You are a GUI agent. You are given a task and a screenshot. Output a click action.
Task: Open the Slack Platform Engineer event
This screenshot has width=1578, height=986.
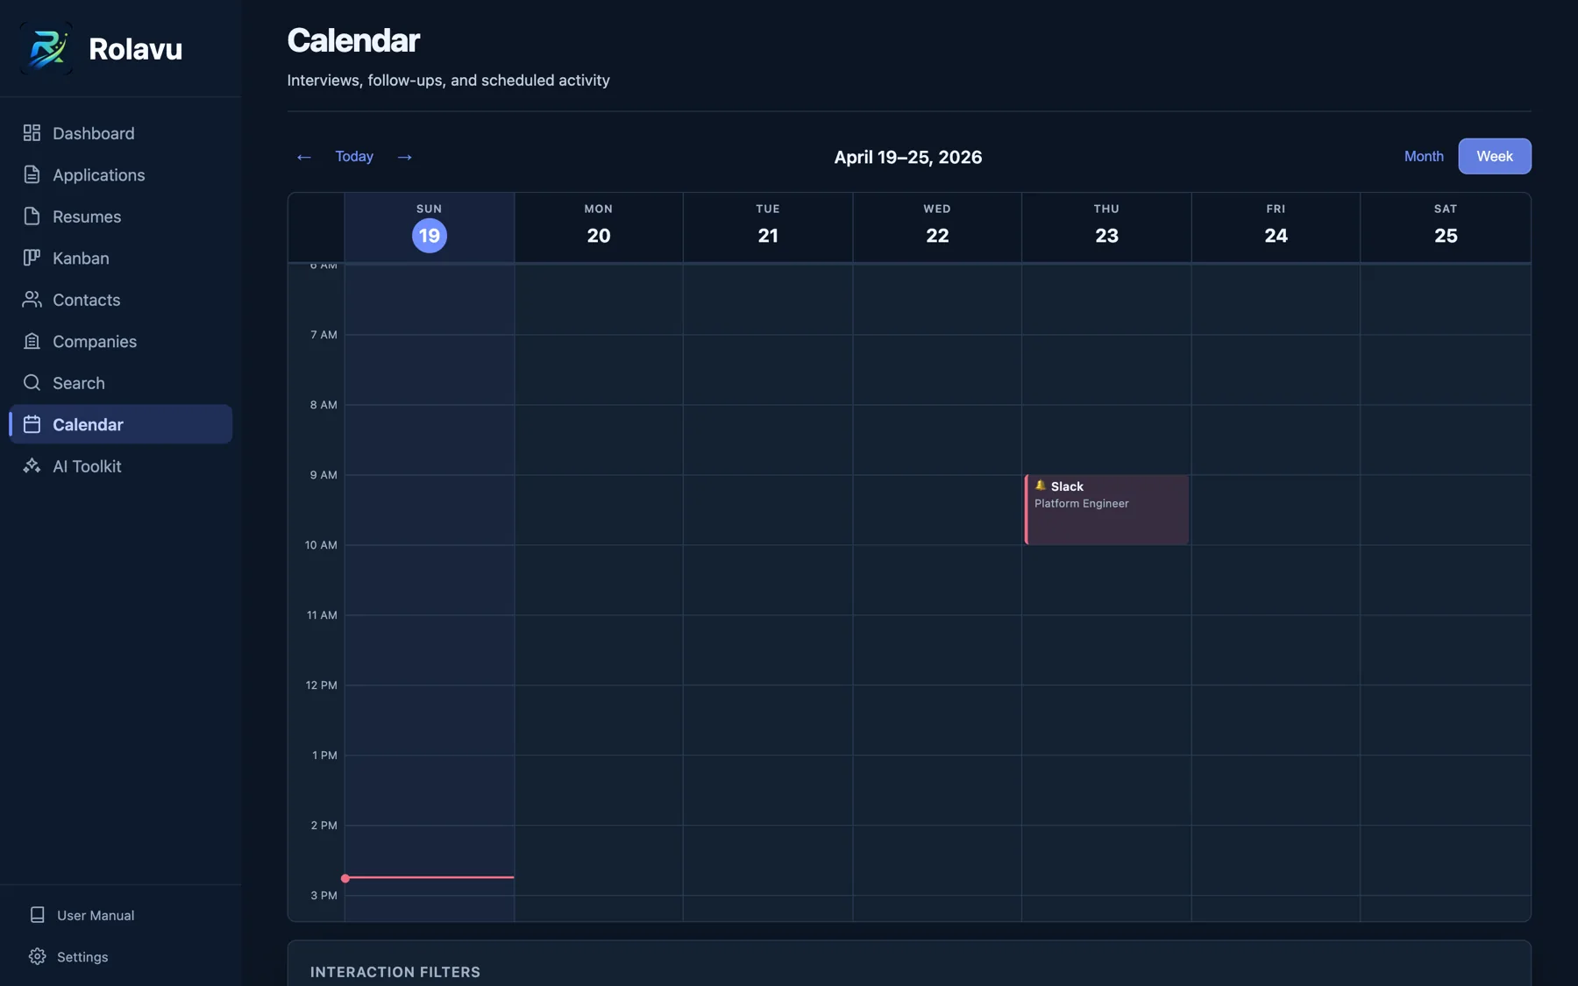coord(1105,509)
